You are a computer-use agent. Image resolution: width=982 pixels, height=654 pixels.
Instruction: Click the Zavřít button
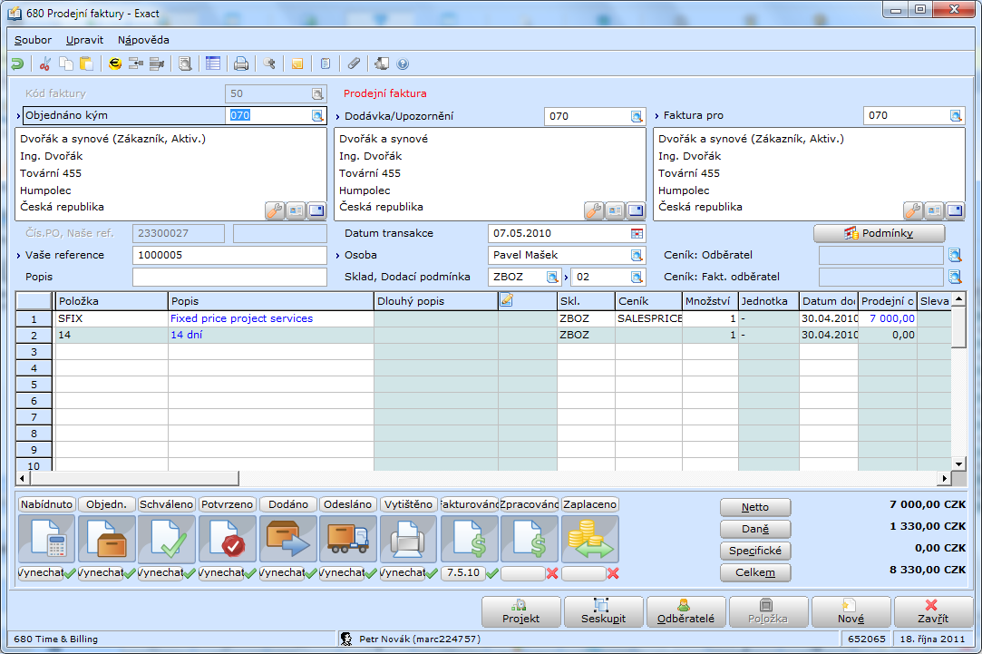(x=933, y=612)
